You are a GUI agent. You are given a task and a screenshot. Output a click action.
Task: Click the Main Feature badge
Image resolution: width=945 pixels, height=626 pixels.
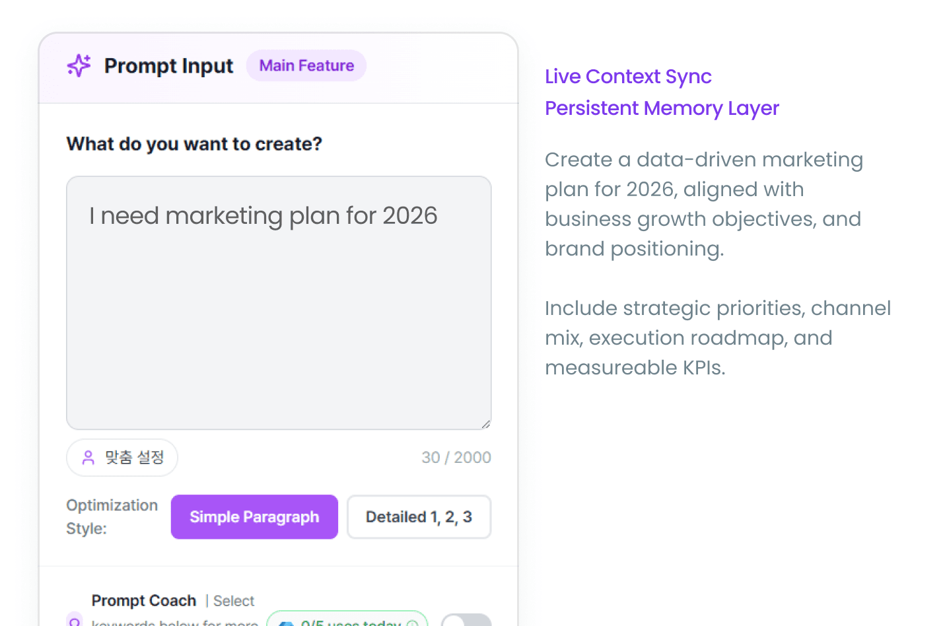click(306, 65)
